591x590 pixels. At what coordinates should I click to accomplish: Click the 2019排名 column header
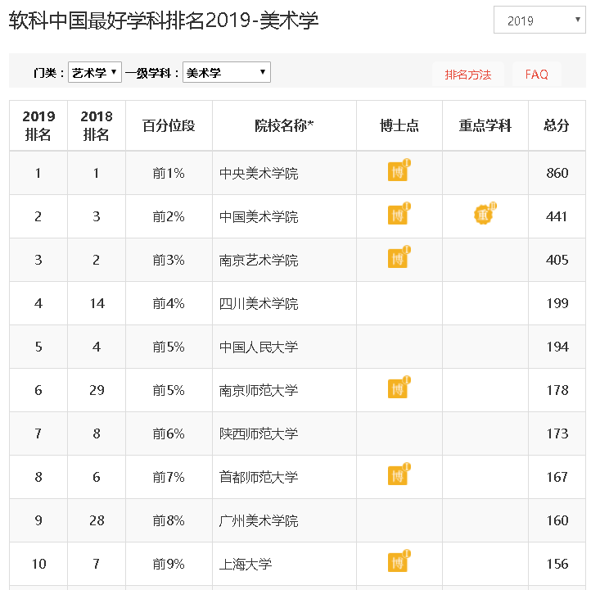38,125
